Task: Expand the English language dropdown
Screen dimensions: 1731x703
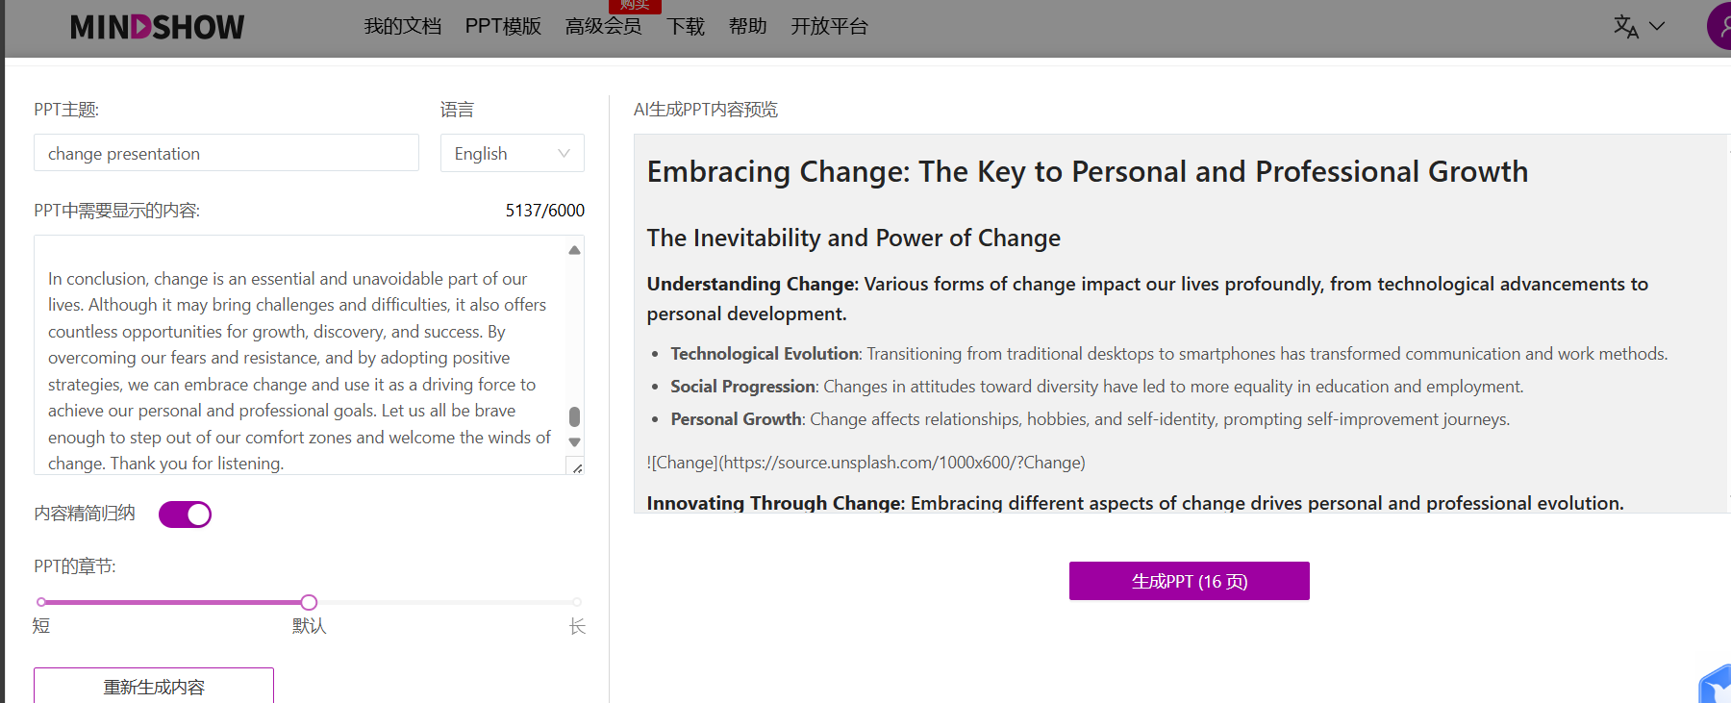Action: point(512,153)
